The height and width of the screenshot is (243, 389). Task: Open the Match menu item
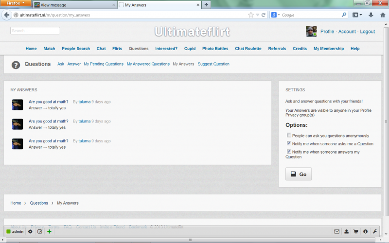tap(50, 49)
